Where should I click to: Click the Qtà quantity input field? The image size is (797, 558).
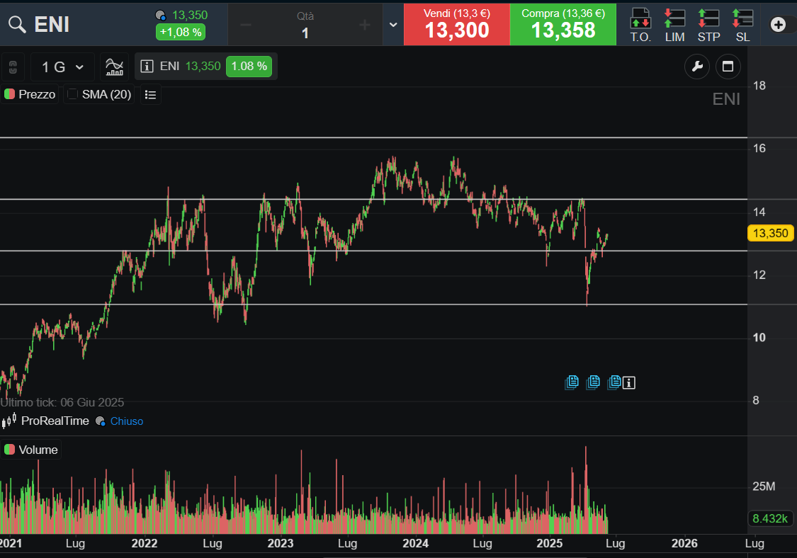coord(305,33)
